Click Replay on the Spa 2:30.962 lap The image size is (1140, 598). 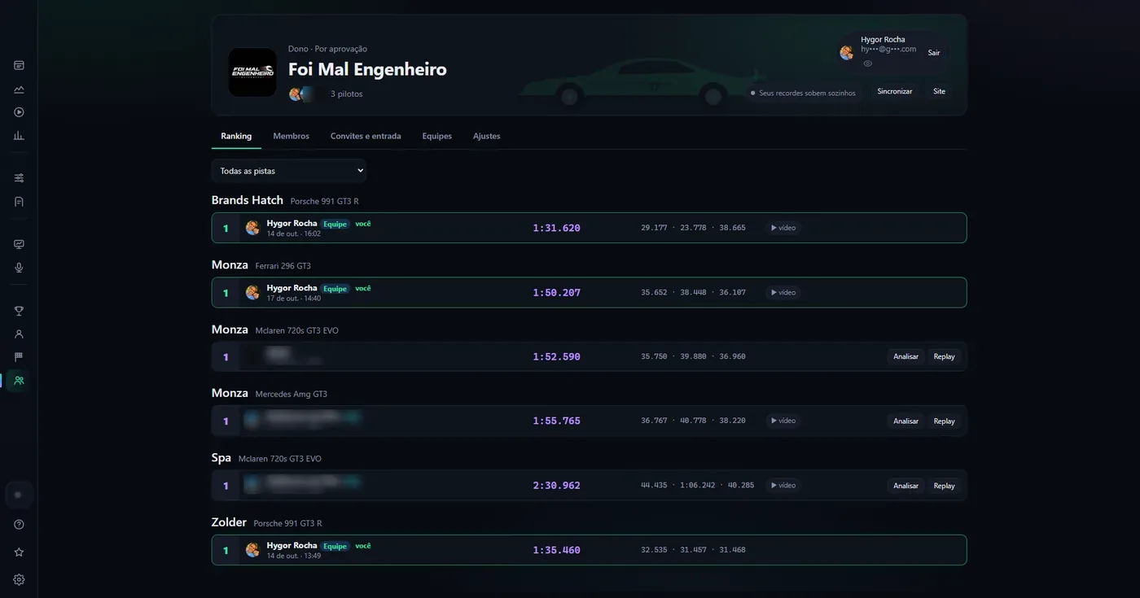pos(945,486)
